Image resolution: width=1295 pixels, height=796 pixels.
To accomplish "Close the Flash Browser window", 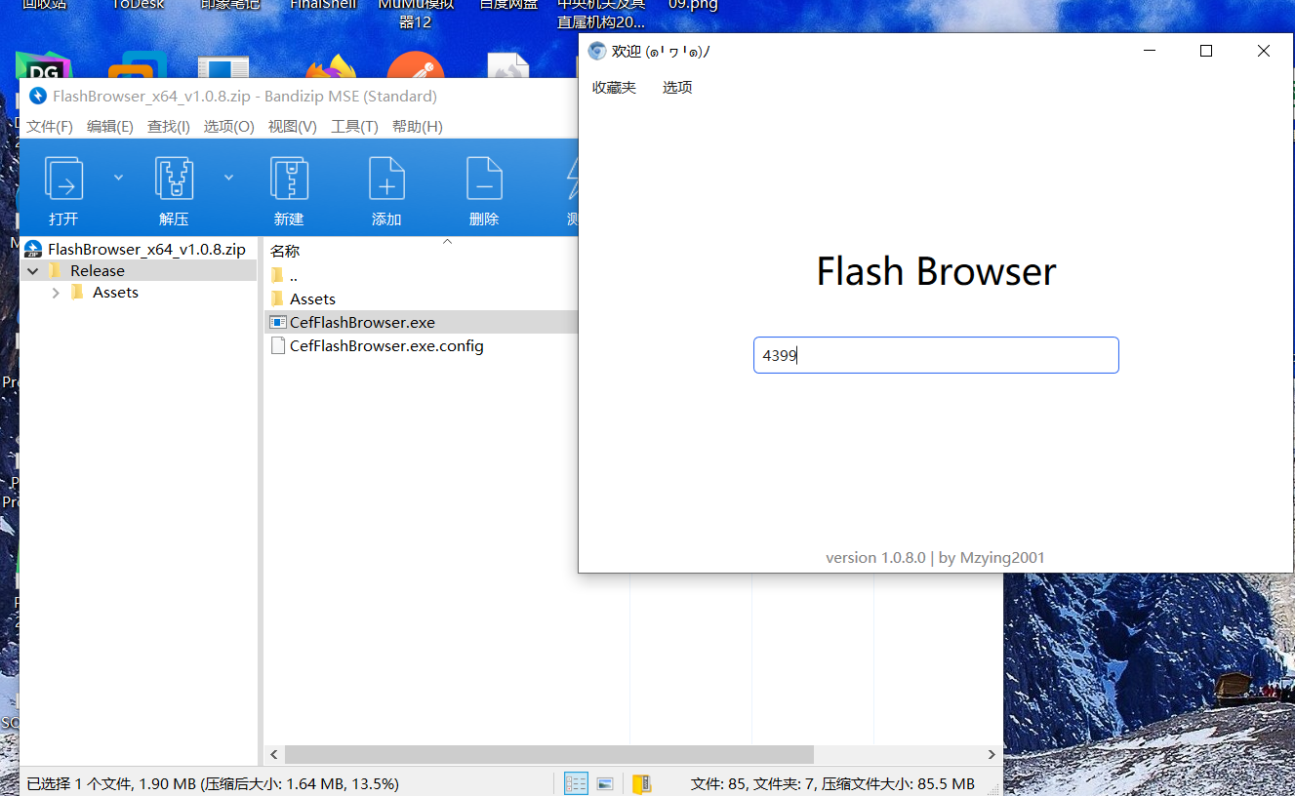I will click(x=1264, y=51).
